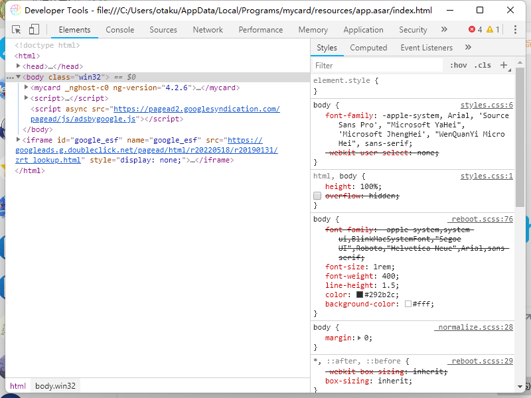
Task: Expand the head element node
Action: click(x=19, y=66)
